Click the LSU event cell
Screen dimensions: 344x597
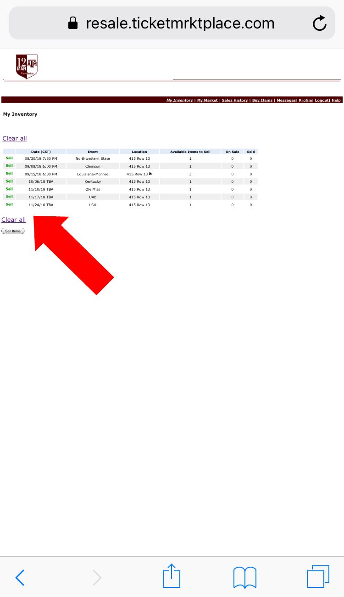click(93, 205)
